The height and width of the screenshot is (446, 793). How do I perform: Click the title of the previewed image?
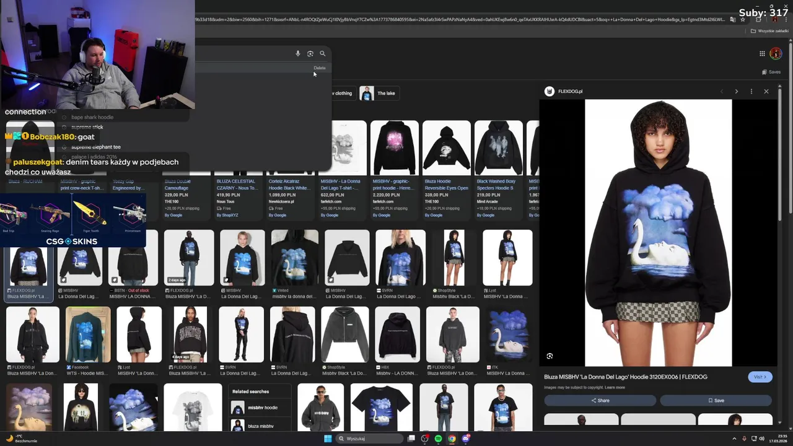point(626,377)
